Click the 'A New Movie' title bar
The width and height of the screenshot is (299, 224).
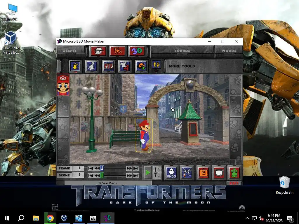(108, 183)
